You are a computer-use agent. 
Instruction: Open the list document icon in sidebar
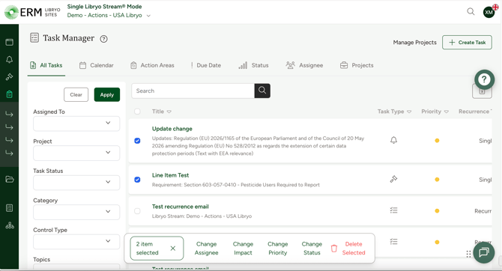[x=9, y=208]
